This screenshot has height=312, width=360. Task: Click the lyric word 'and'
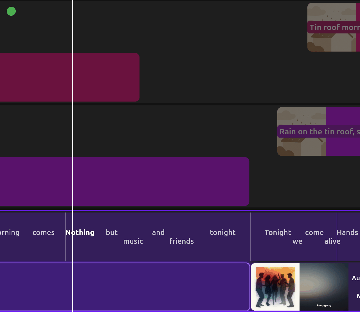pyautogui.click(x=158, y=232)
